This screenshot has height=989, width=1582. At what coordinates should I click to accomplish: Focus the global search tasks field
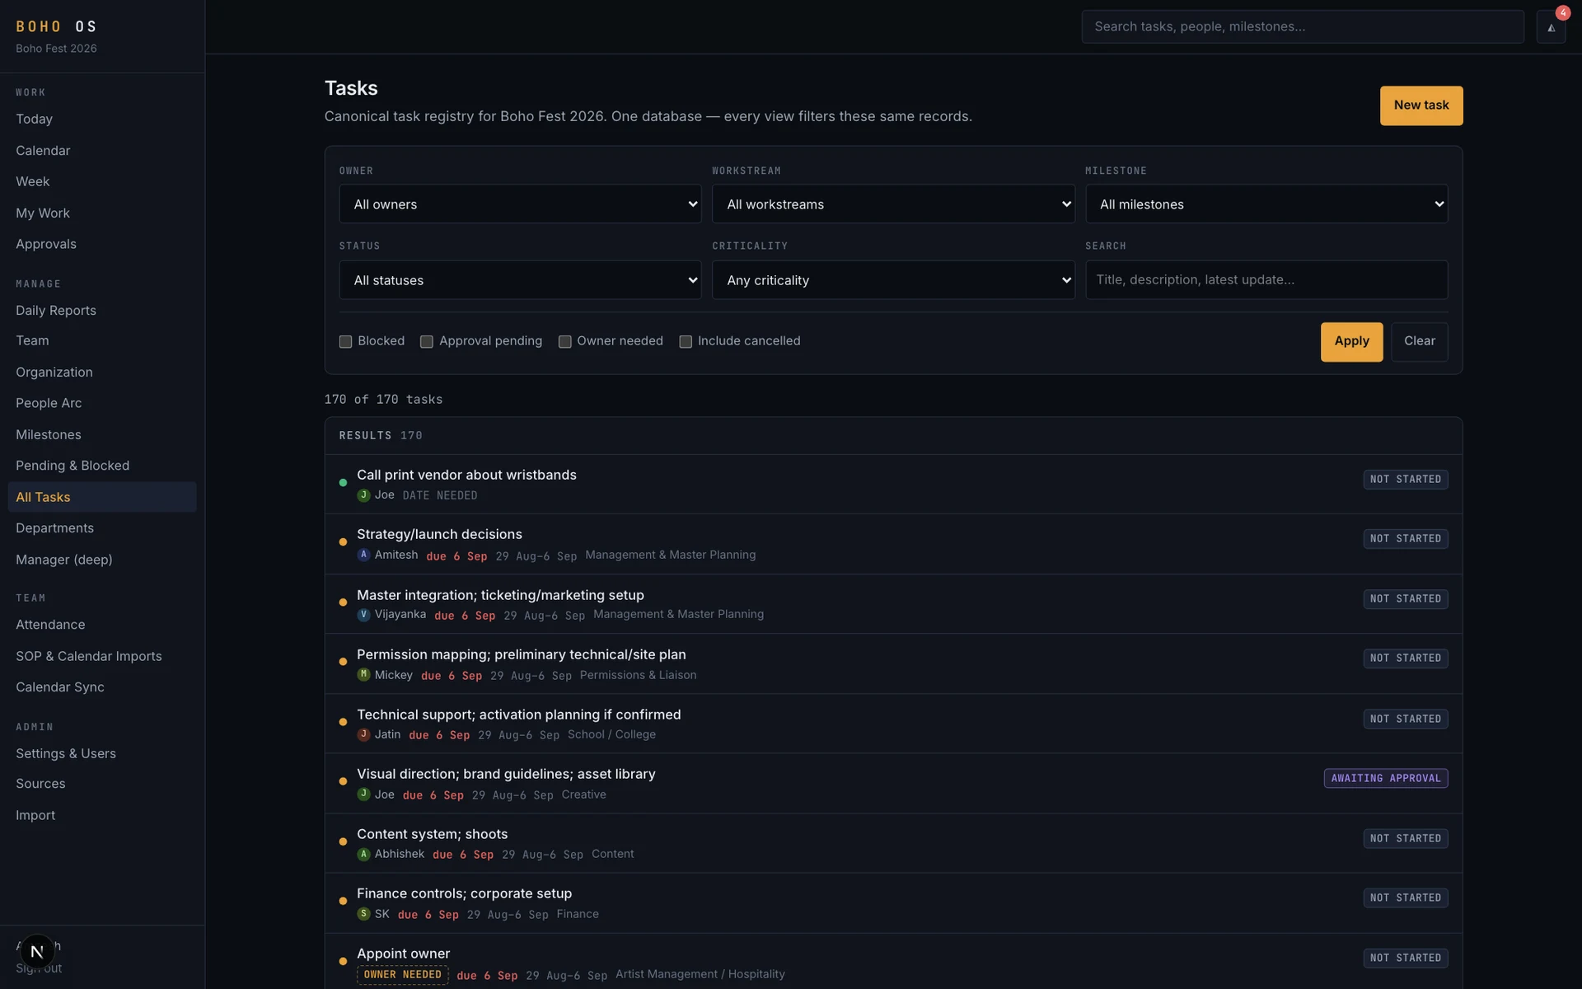click(x=1303, y=26)
